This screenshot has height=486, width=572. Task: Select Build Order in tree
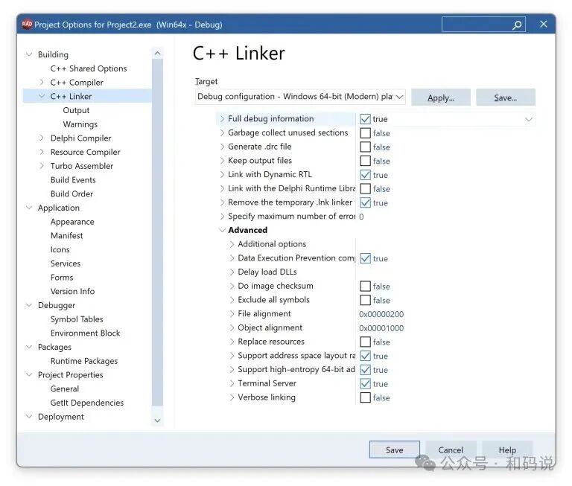point(71,194)
